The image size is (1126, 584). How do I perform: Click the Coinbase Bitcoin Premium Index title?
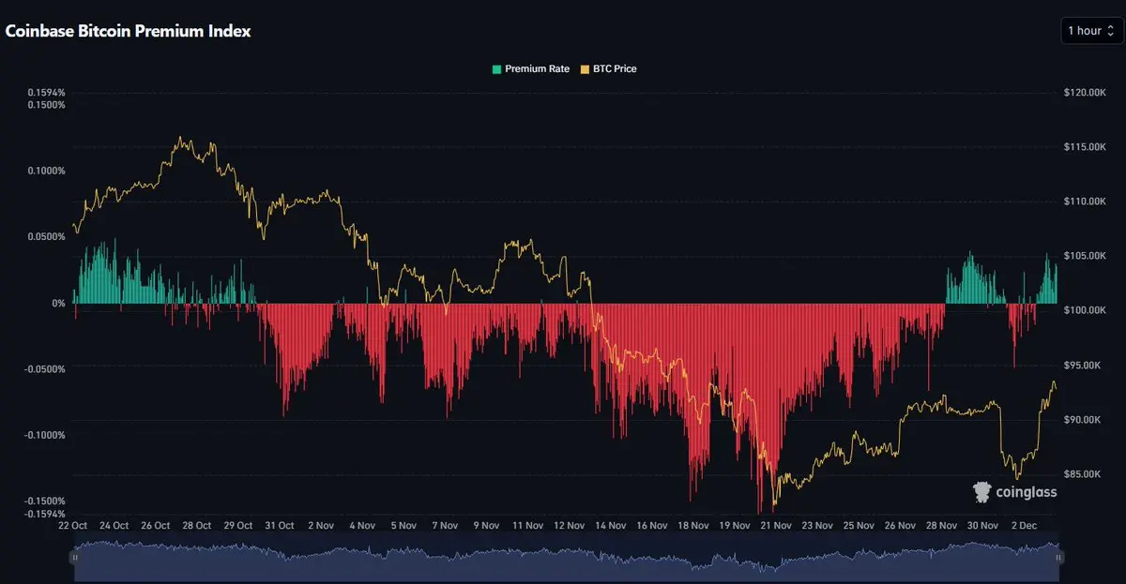pyautogui.click(x=129, y=31)
